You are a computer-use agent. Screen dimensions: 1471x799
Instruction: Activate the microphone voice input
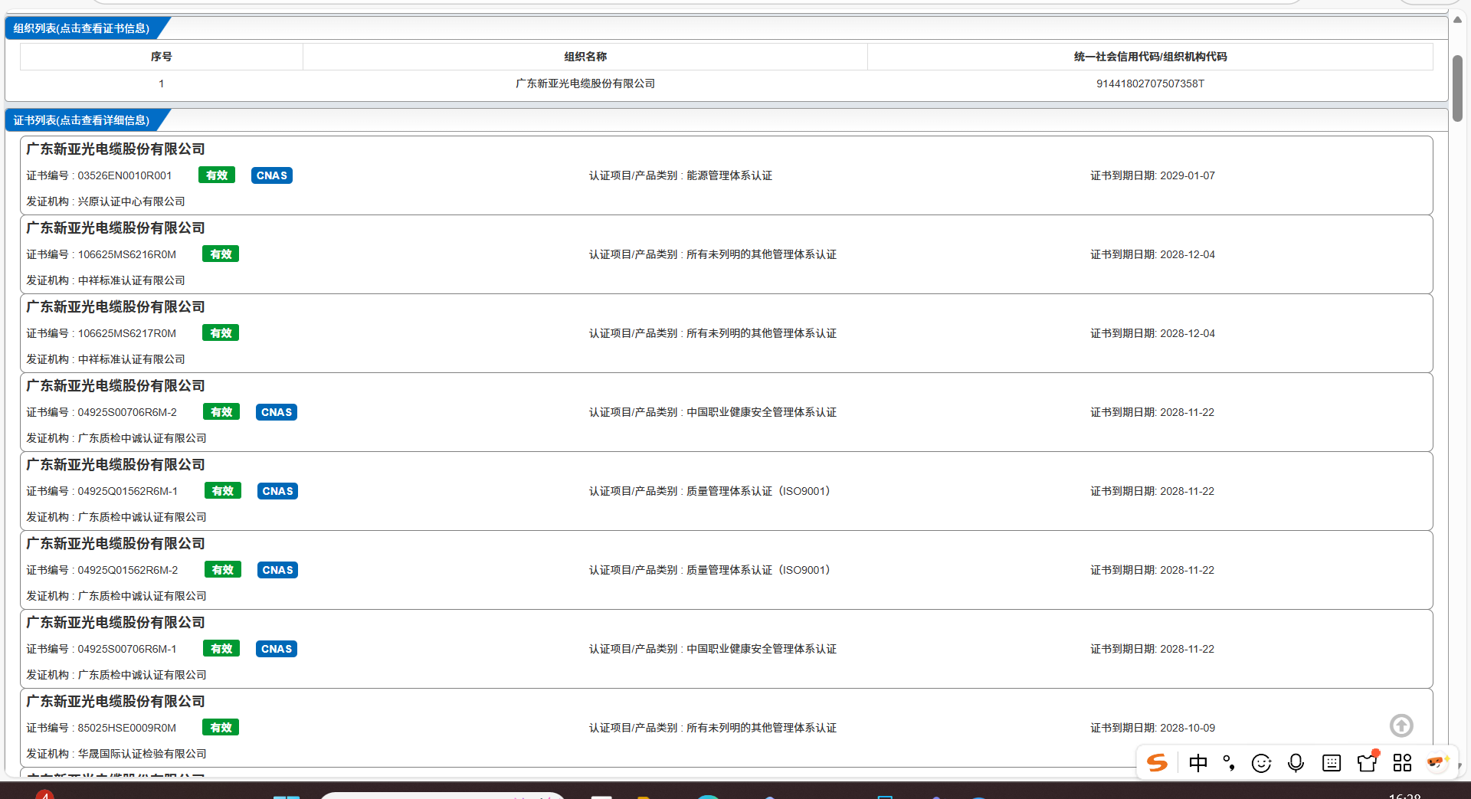tap(1296, 763)
